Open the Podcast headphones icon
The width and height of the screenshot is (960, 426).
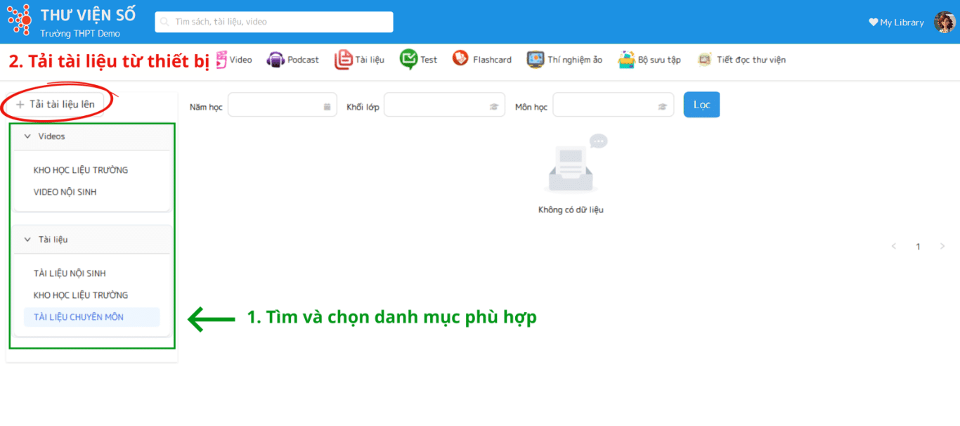pyautogui.click(x=275, y=60)
